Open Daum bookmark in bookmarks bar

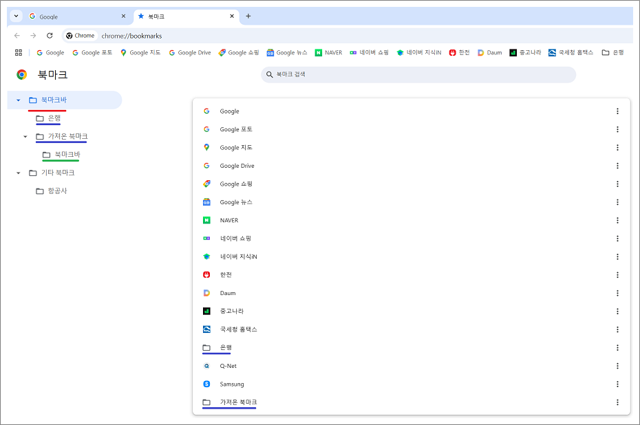[x=490, y=53]
